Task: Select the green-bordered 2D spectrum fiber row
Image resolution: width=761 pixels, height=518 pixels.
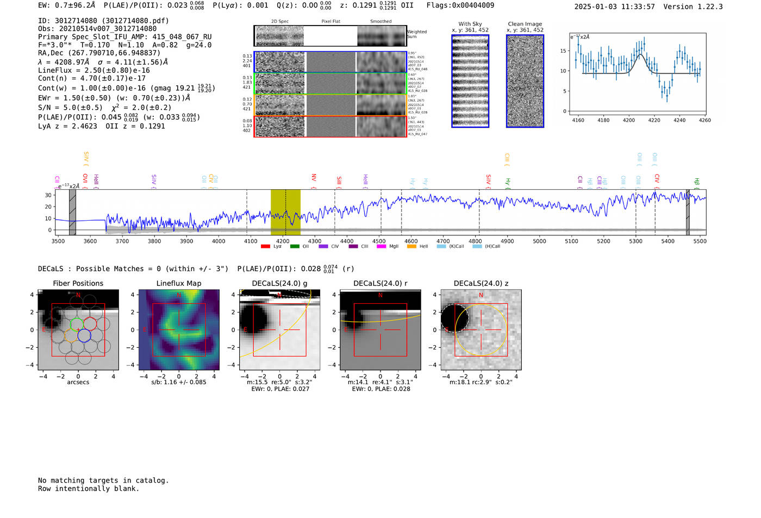Action: (x=330, y=84)
